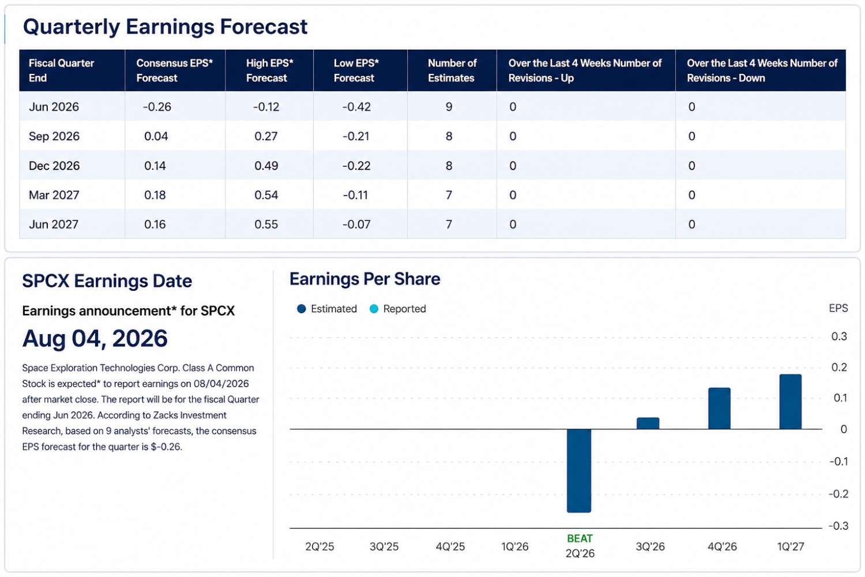Image resolution: width=865 pixels, height=577 pixels.
Task: Select the Dec 2026 row label
Action: coord(54,166)
